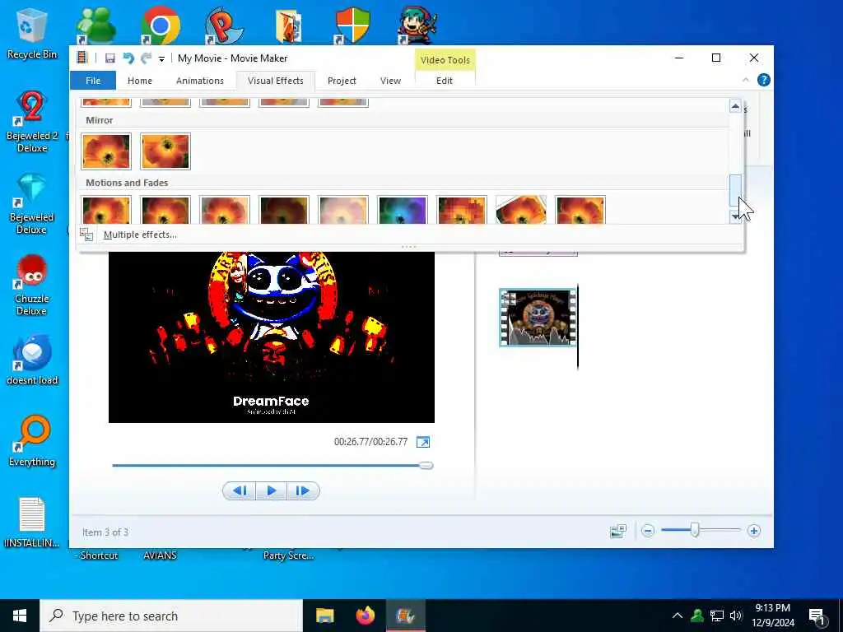Viewport: 843px width, 632px height.
Task: Open the View tab
Action: pyautogui.click(x=390, y=81)
